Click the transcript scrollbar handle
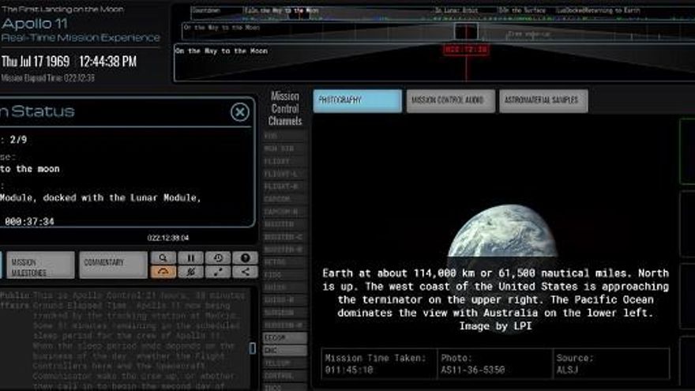 point(252,348)
